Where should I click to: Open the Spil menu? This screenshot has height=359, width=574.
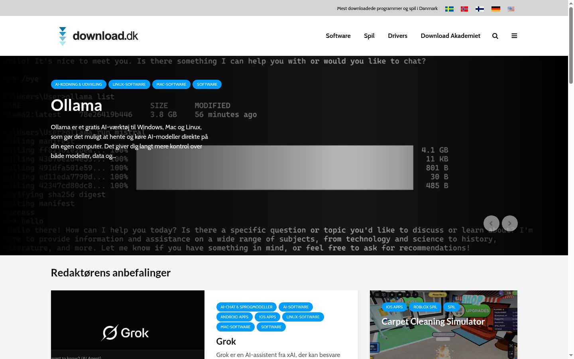[x=369, y=36]
